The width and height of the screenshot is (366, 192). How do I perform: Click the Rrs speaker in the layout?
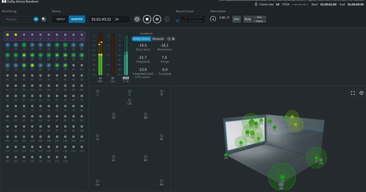point(162,181)
